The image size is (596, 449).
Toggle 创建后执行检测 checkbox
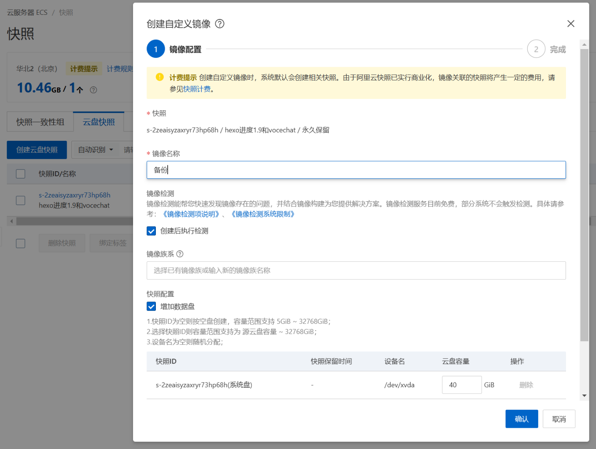click(x=151, y=231)
